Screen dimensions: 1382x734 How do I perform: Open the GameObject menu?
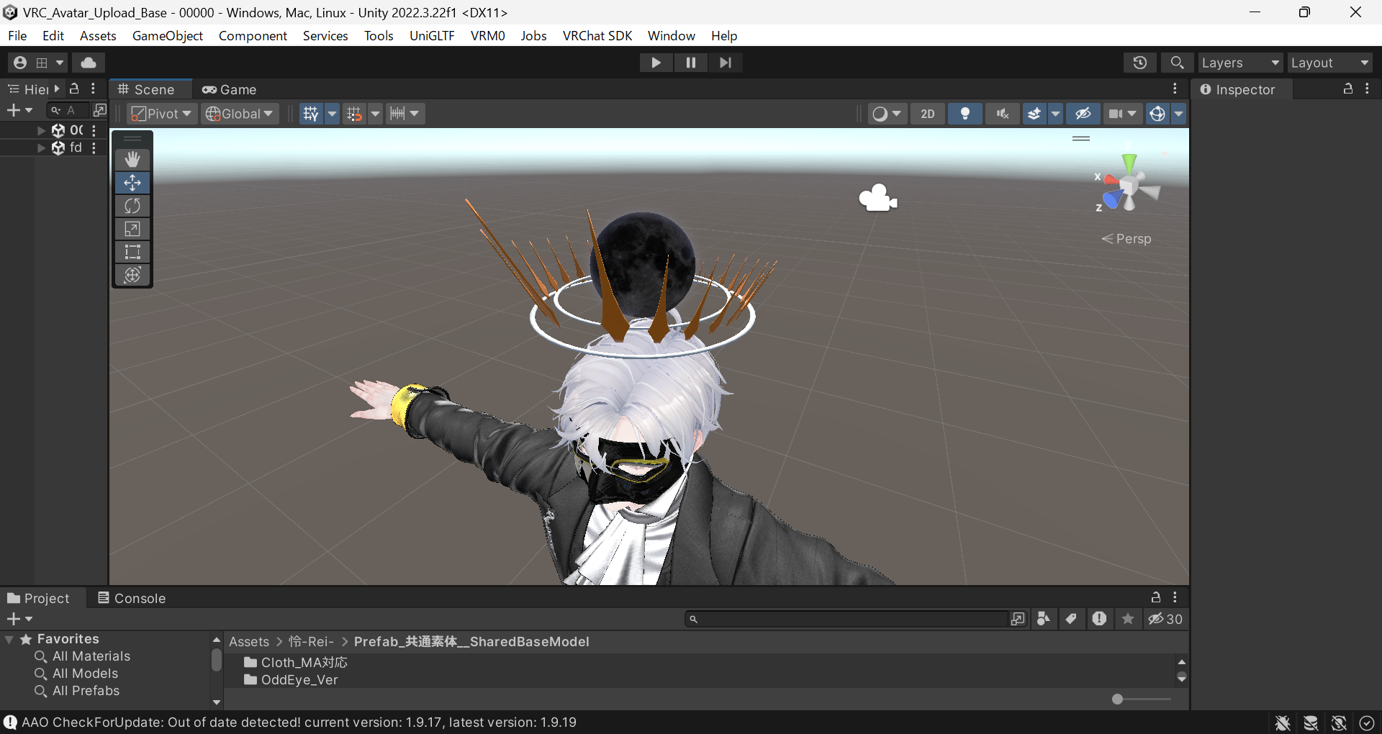(168, 36)
